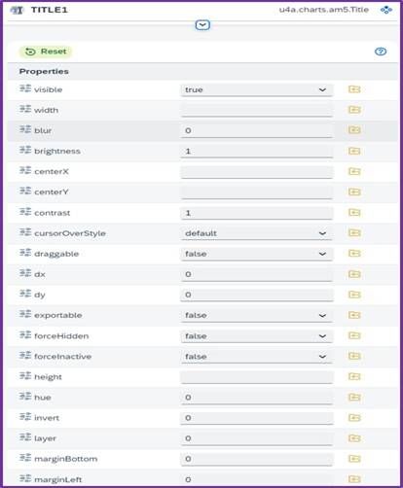Click the binding folder icon for hue
Viewport: 403px width, 488px height.
pos(354,397)
